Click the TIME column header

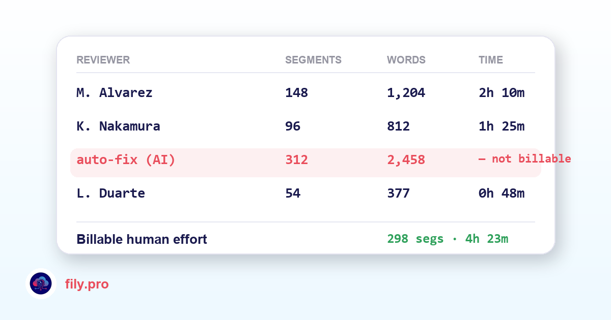click(491, 60)
